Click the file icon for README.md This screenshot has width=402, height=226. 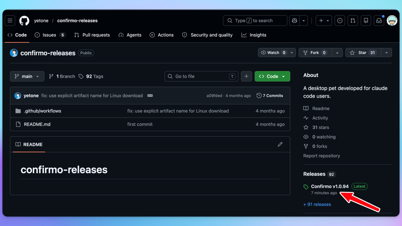18,124
